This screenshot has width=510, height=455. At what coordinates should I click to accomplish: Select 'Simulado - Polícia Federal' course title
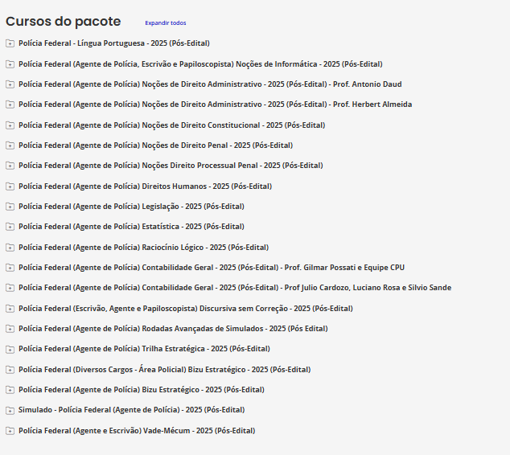[131, 410]
